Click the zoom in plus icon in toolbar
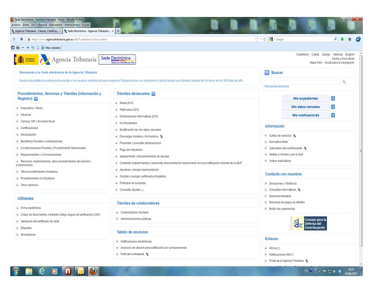Screen dimensions: 379x284 [28, 48]
